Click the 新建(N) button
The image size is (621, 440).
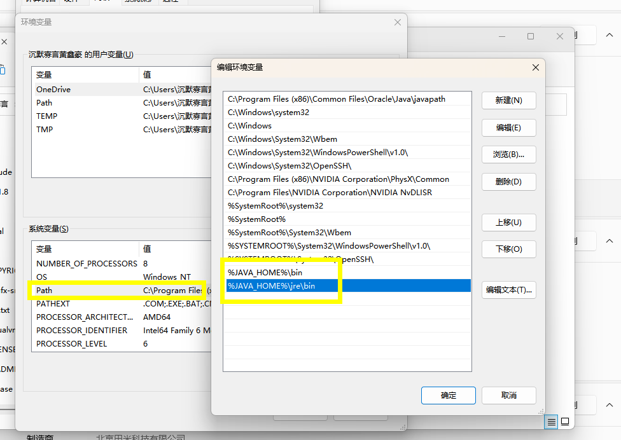508,100
